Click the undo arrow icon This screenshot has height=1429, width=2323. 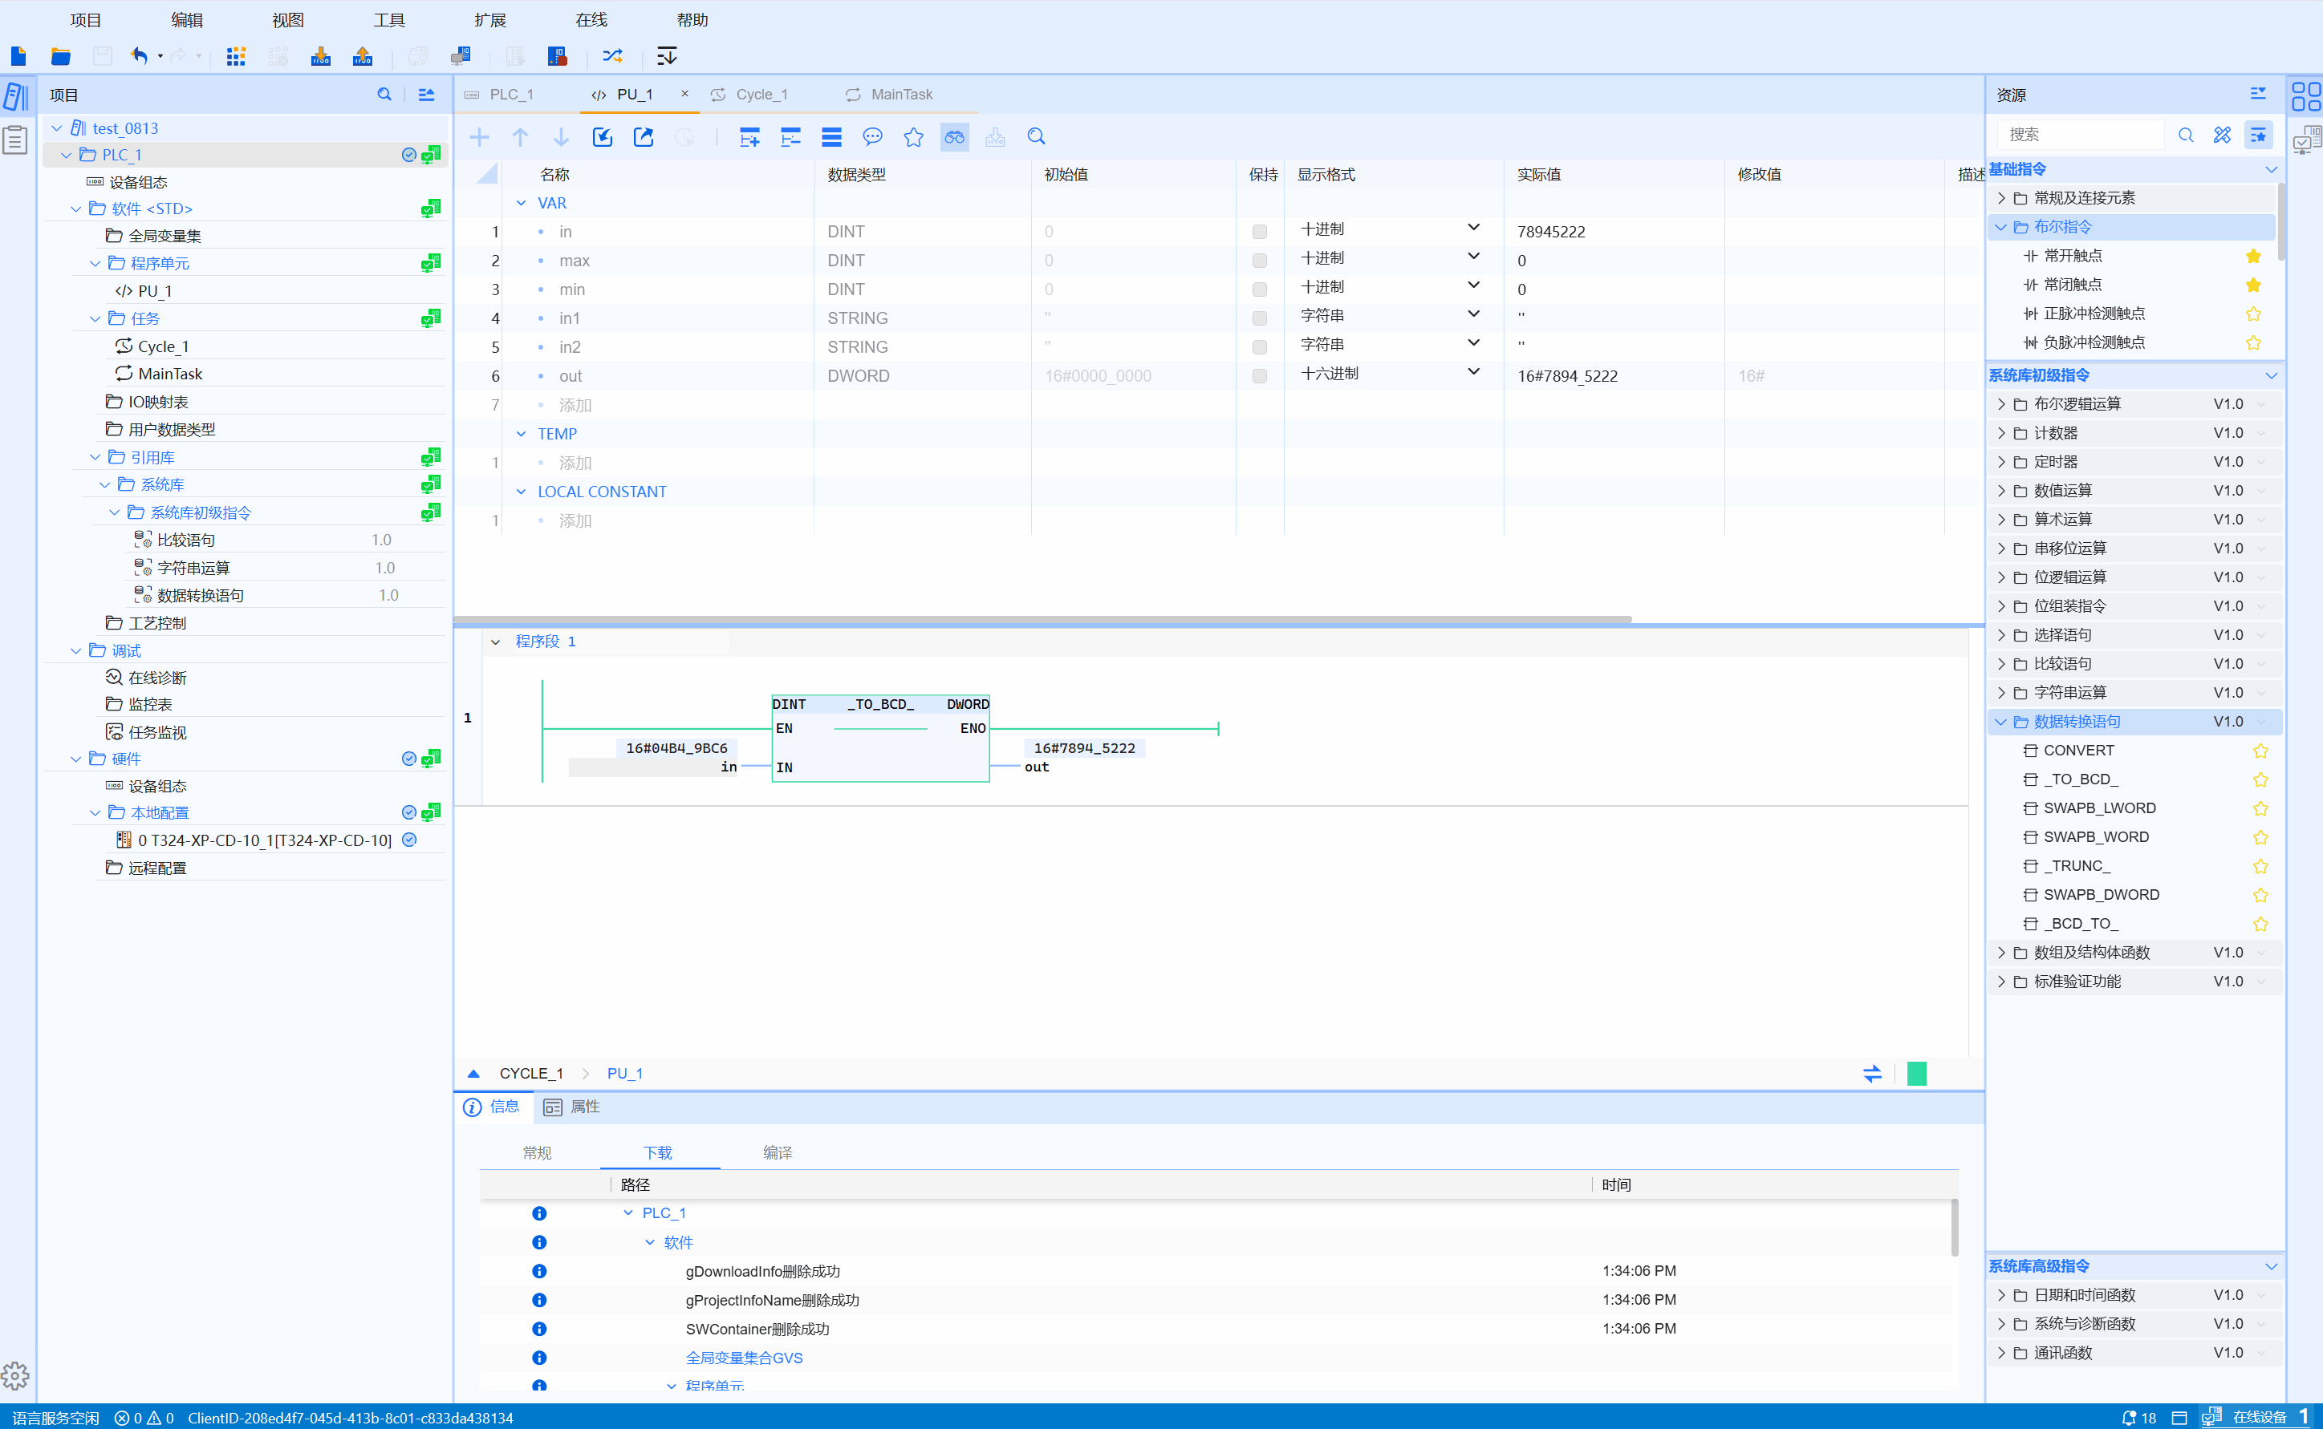pyautogui.click(x=139, y=57)
